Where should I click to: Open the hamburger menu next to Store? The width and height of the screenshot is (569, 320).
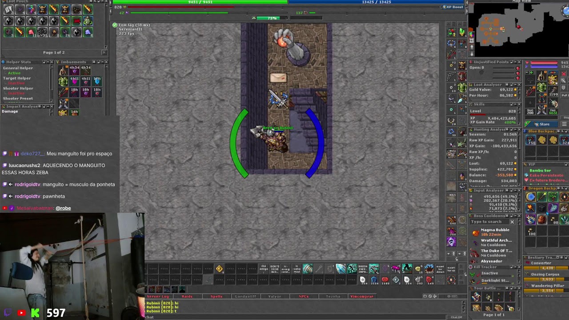click(x=564, y=124)
